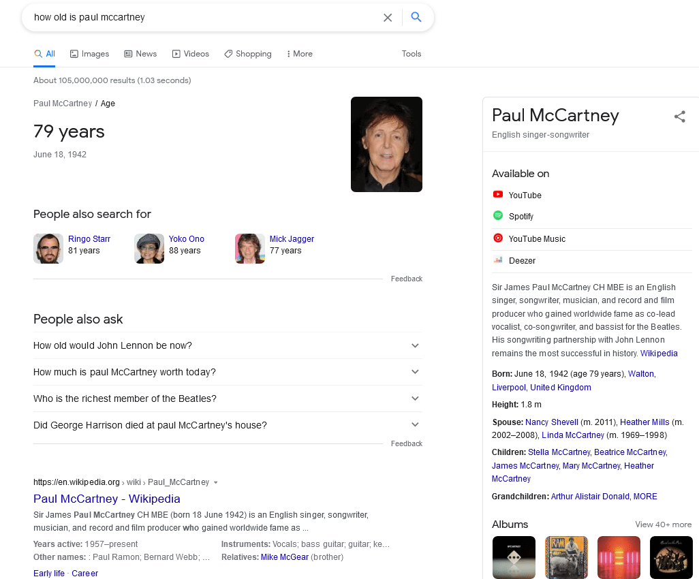Switch to the News tab
The height and width of the screenshot is (579, 699).
[x=140, y=54]
